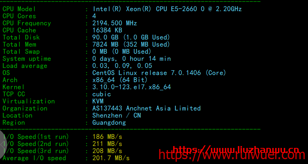Click the CPU Cache 16384 KB value
The image size is (308, 164).
tap(107, 30)
